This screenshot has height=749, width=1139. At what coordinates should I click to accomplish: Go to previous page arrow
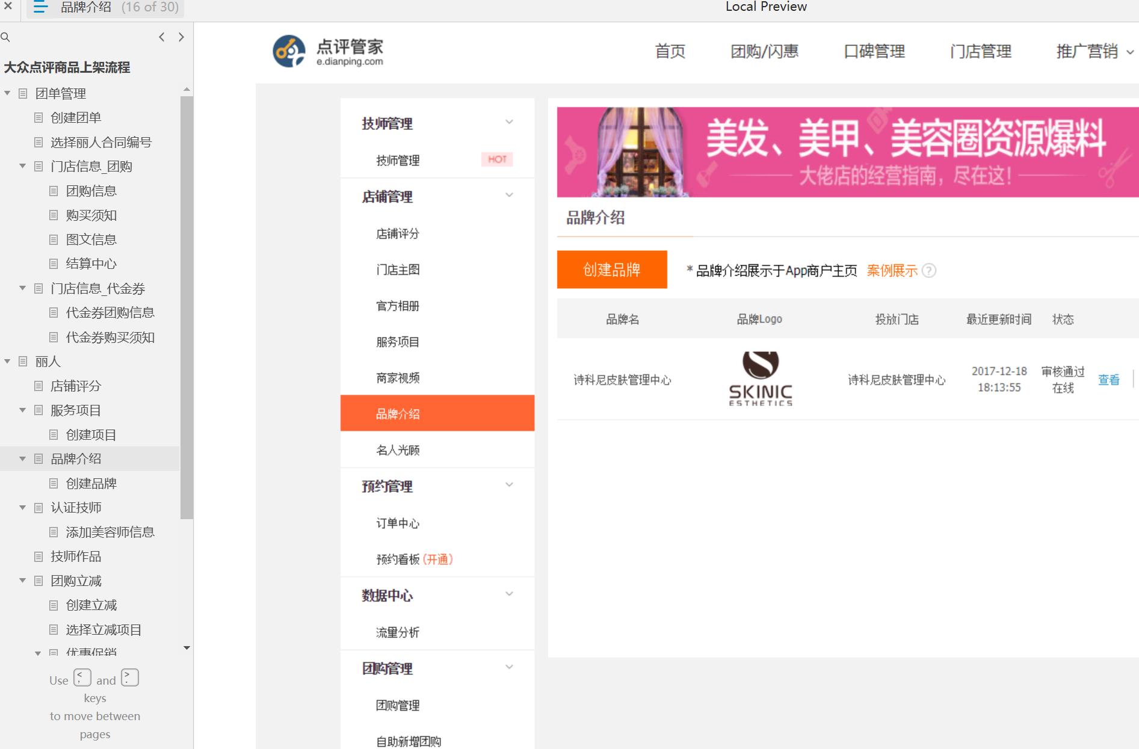tap(161, 37)
